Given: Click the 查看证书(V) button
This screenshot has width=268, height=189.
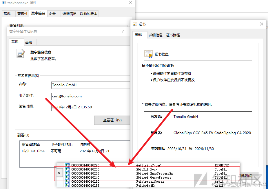Looking at the screenshot, I should tap(112, 120).
